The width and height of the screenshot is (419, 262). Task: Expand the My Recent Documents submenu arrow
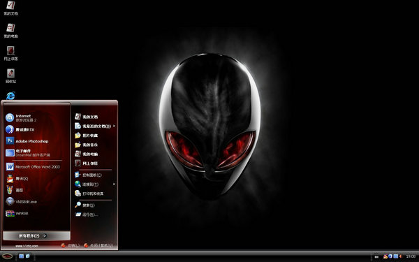click(114, 126)
